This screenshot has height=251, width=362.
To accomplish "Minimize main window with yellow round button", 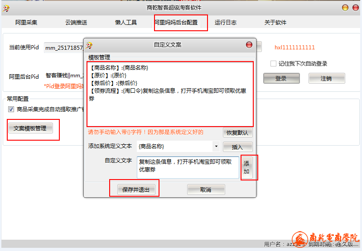I will click(x=345, y=8).
